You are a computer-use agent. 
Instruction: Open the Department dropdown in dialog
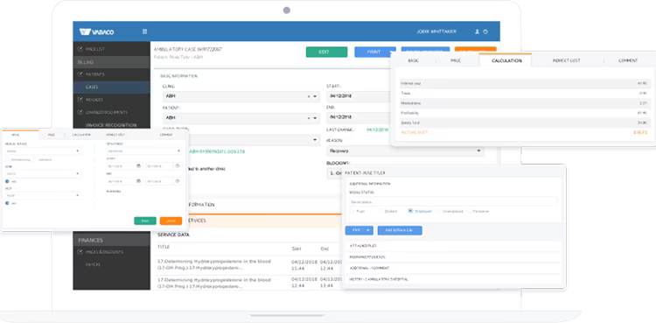click(x=144, y=151)
